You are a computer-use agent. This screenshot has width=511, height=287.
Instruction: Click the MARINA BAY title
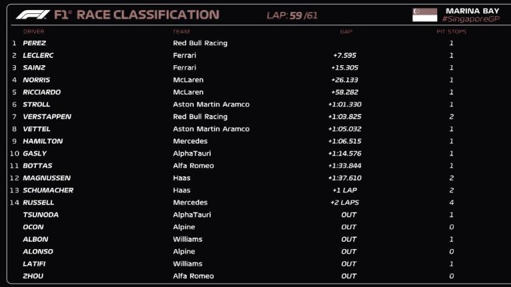pos(472,11)
